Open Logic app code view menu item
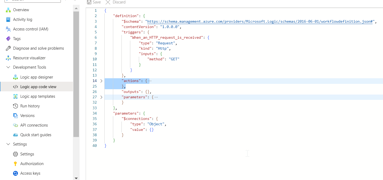The width and height of the screenshot is (383, 180). (38, 87)
